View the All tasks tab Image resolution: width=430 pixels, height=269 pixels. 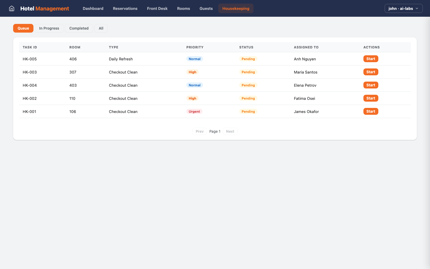point(101,28)
